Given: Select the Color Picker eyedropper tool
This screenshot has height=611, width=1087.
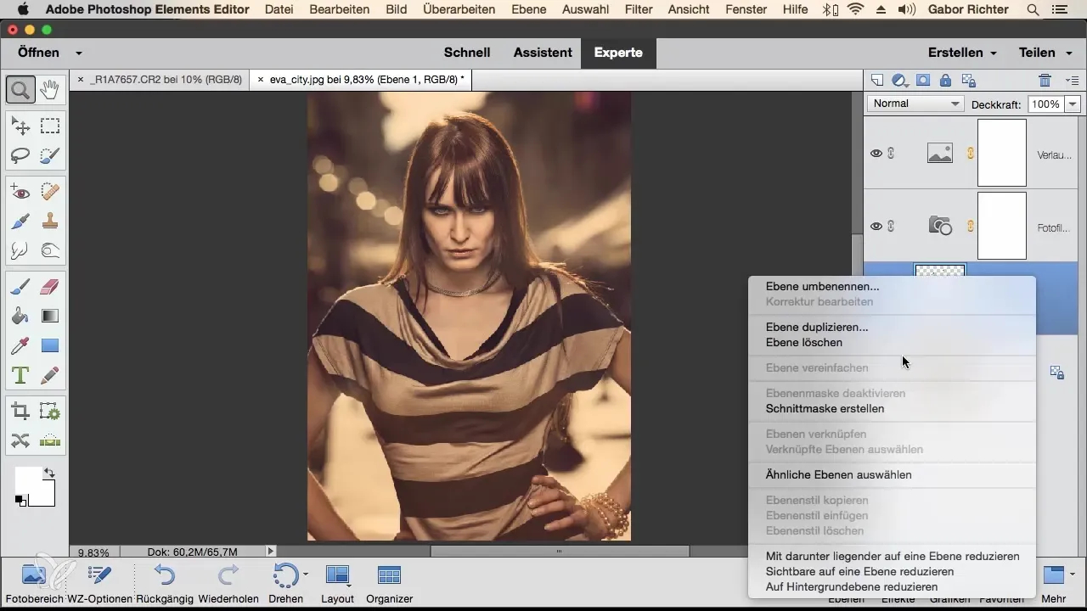Looking at the screenshot, I should 20,345.
